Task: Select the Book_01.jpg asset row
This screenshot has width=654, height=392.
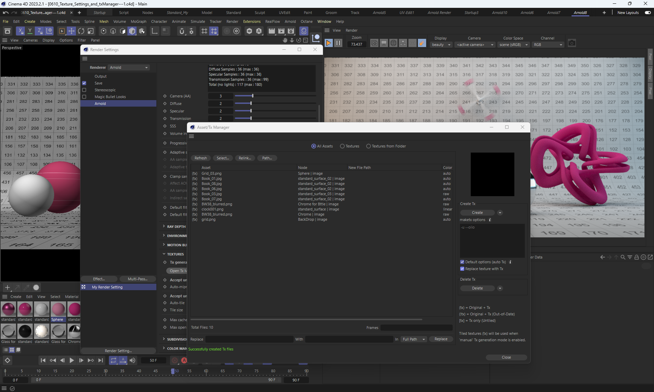Action: click(212, 178)
